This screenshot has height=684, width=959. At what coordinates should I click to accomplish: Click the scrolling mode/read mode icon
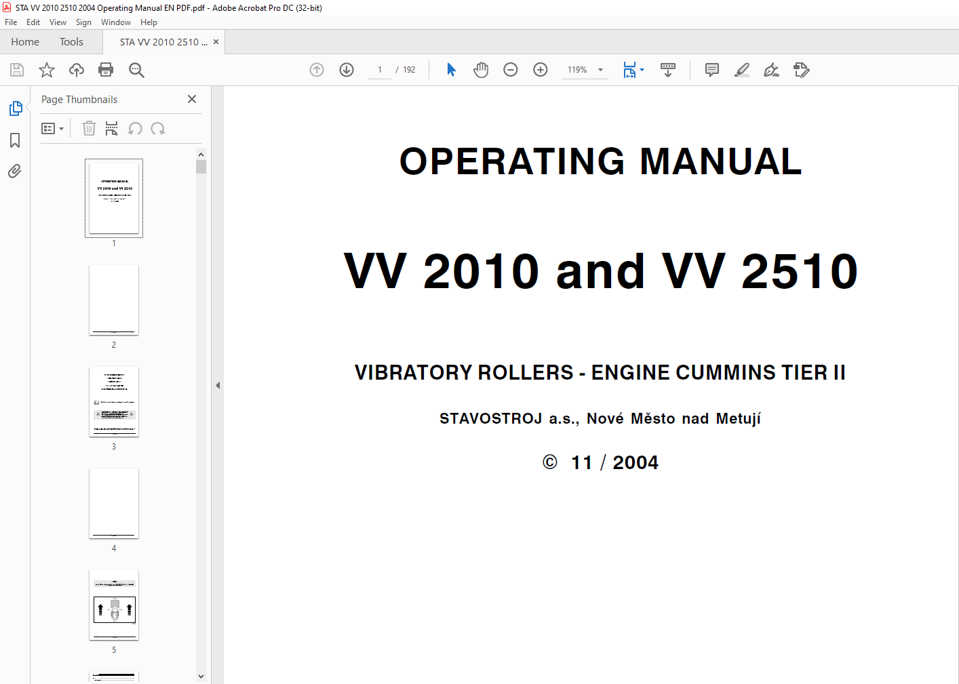coord(668,70)
